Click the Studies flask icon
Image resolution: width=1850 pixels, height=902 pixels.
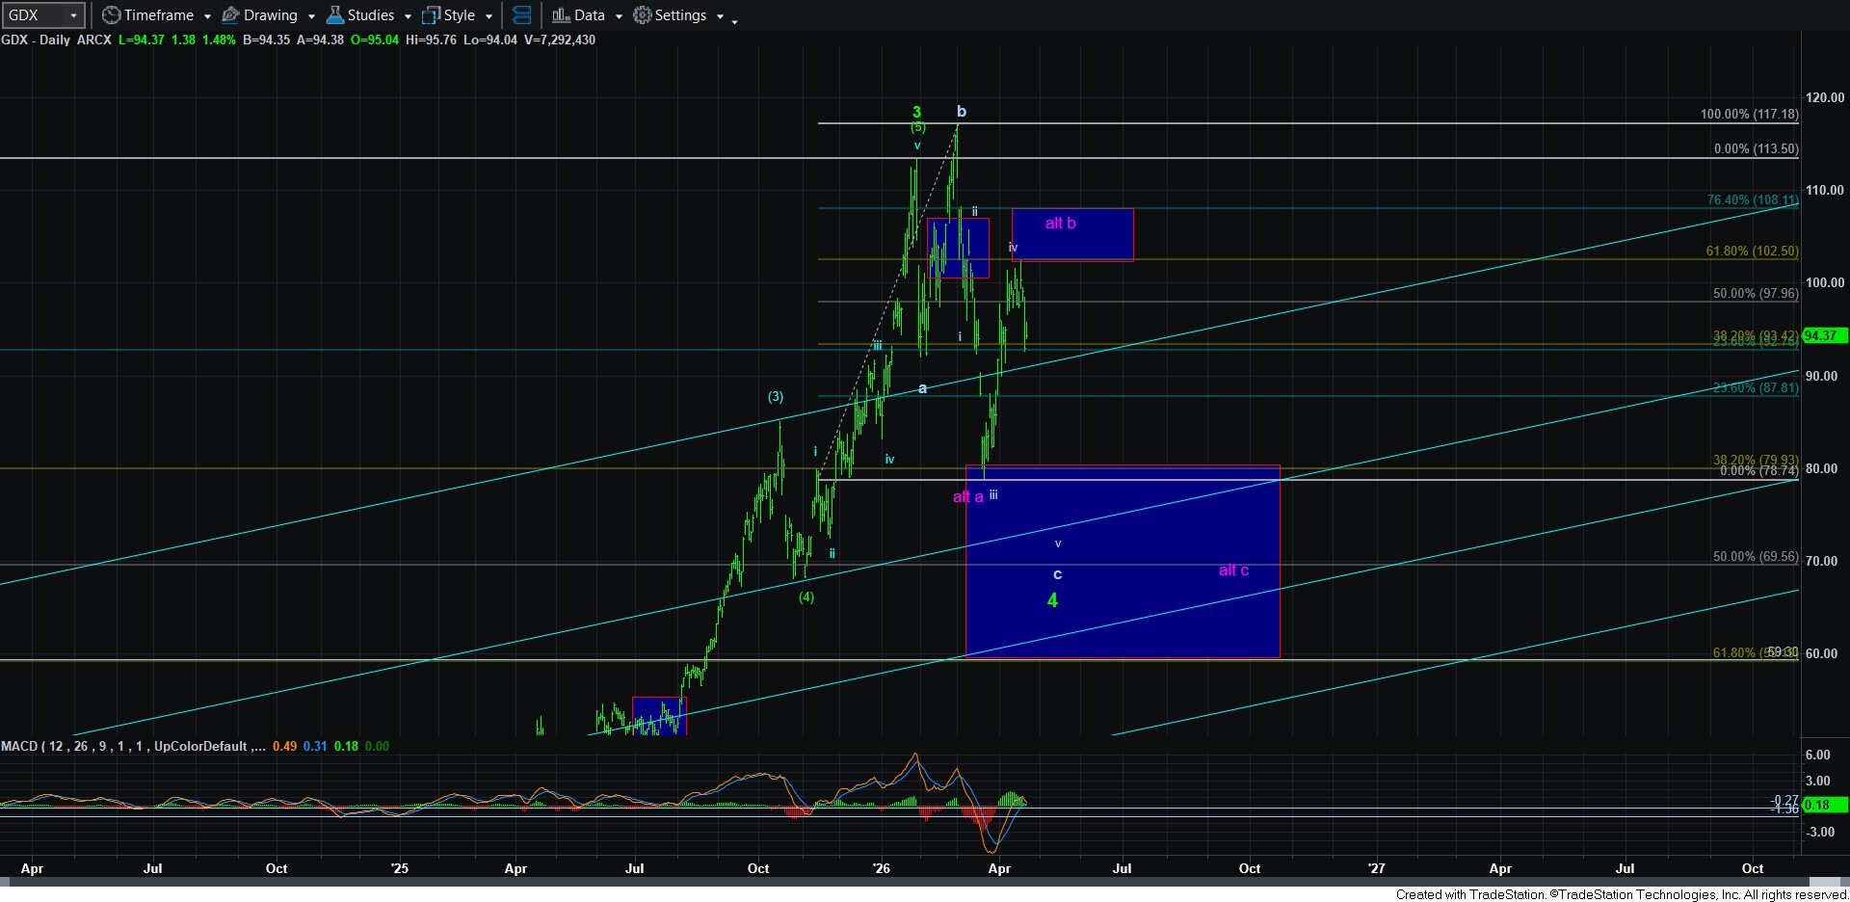pos(334,15)
